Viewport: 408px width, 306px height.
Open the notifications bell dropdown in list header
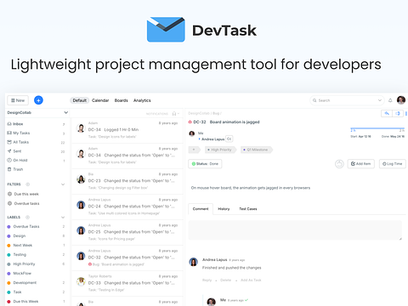(x=175, y=114)
